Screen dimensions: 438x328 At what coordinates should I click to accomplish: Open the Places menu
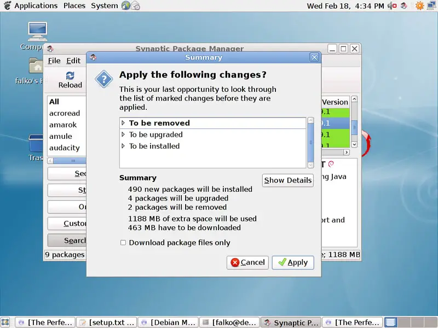click(74, 5)
